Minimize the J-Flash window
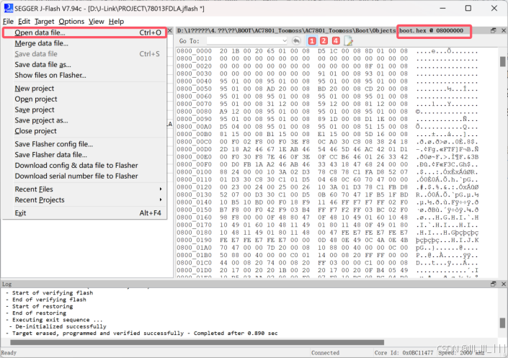Image resolution: width=508 pixels, height=358 pixels. 443,9
